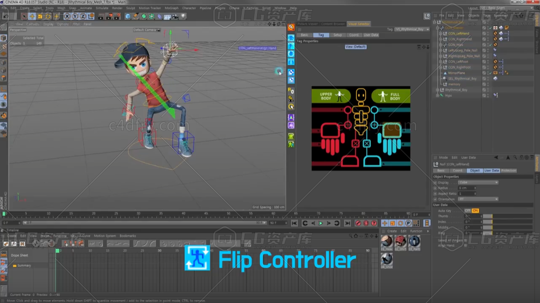Click UPPER BODY button in visual selector
Viewport: 540px width, 303px height.
click(x=331, y=96)
